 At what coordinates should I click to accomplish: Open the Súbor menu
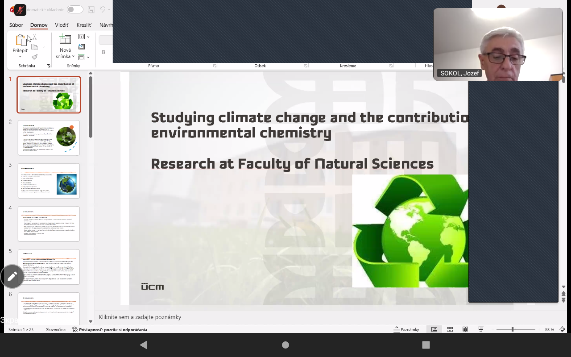point(16,25)
